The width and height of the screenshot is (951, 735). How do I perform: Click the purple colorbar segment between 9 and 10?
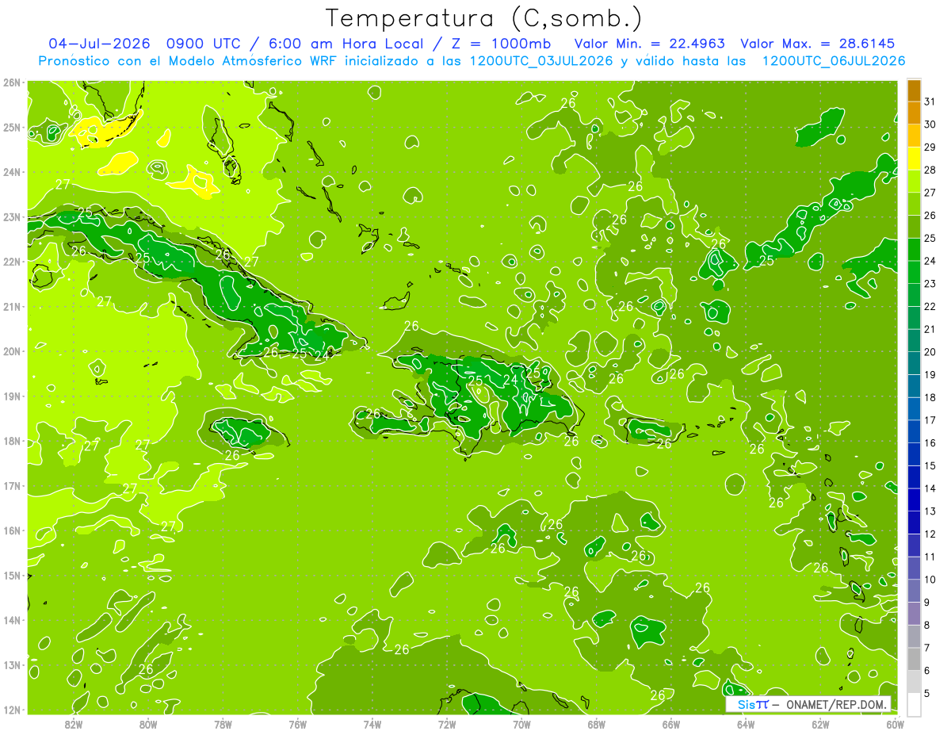pos(914,591)
